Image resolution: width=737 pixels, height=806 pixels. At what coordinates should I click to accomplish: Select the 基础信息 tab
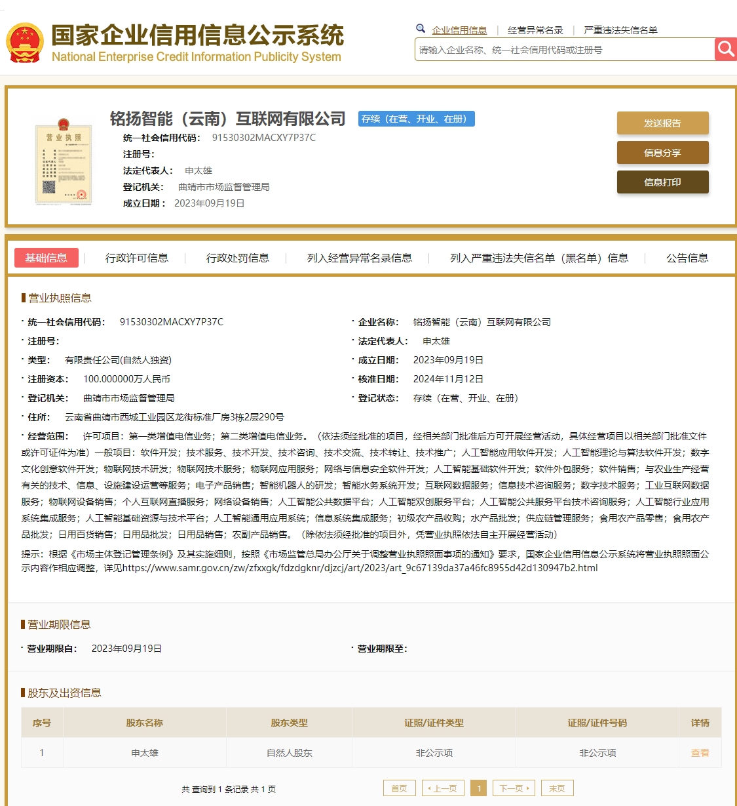[x=46, y=258]
